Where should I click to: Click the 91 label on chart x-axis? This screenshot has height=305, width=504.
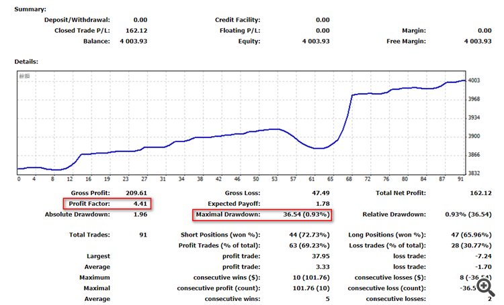(x=460, y=179)
